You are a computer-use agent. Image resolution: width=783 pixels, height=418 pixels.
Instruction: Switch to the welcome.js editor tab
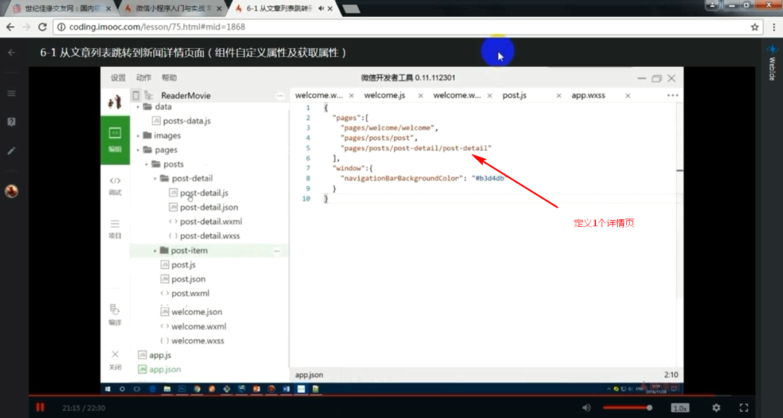click(385, 95)
